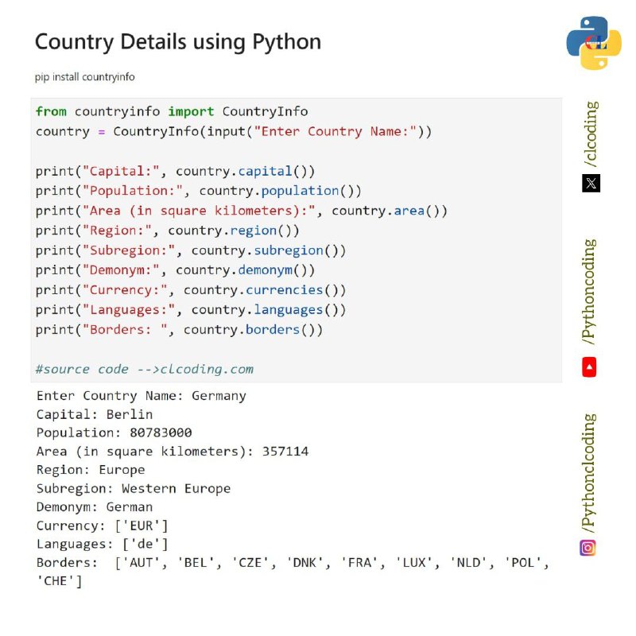636x636 pixels.
Task: Click the print Area code line
Action: pos(242,211)
